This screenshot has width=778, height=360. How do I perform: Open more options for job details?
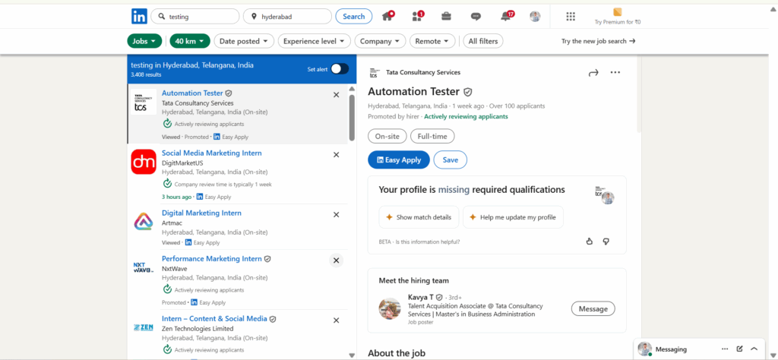(x=615, y=72)
